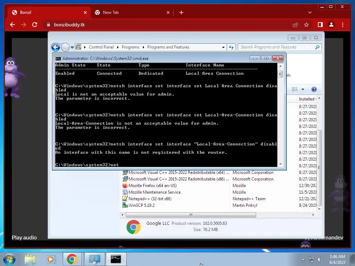Switch to Chrome taskbar button
This screenshot has width=355, height=266.
click(72, 259)
